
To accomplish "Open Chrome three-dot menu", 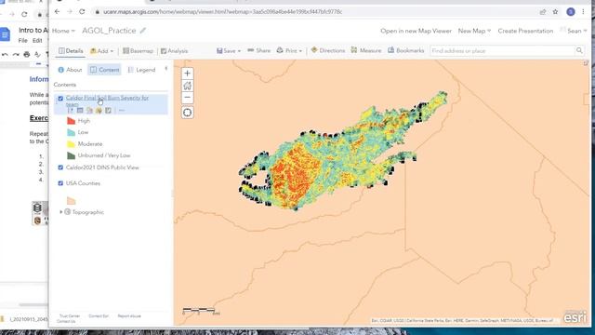I will (583, 12).
